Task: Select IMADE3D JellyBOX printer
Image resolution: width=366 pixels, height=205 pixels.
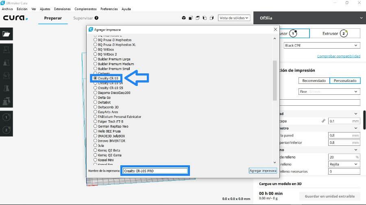Action: click(x=109, y=136)
